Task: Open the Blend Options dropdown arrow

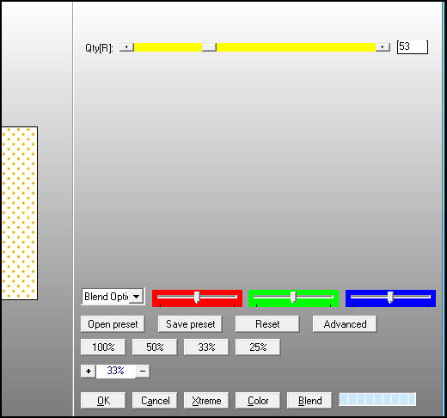Action: [x=137, y=297]
